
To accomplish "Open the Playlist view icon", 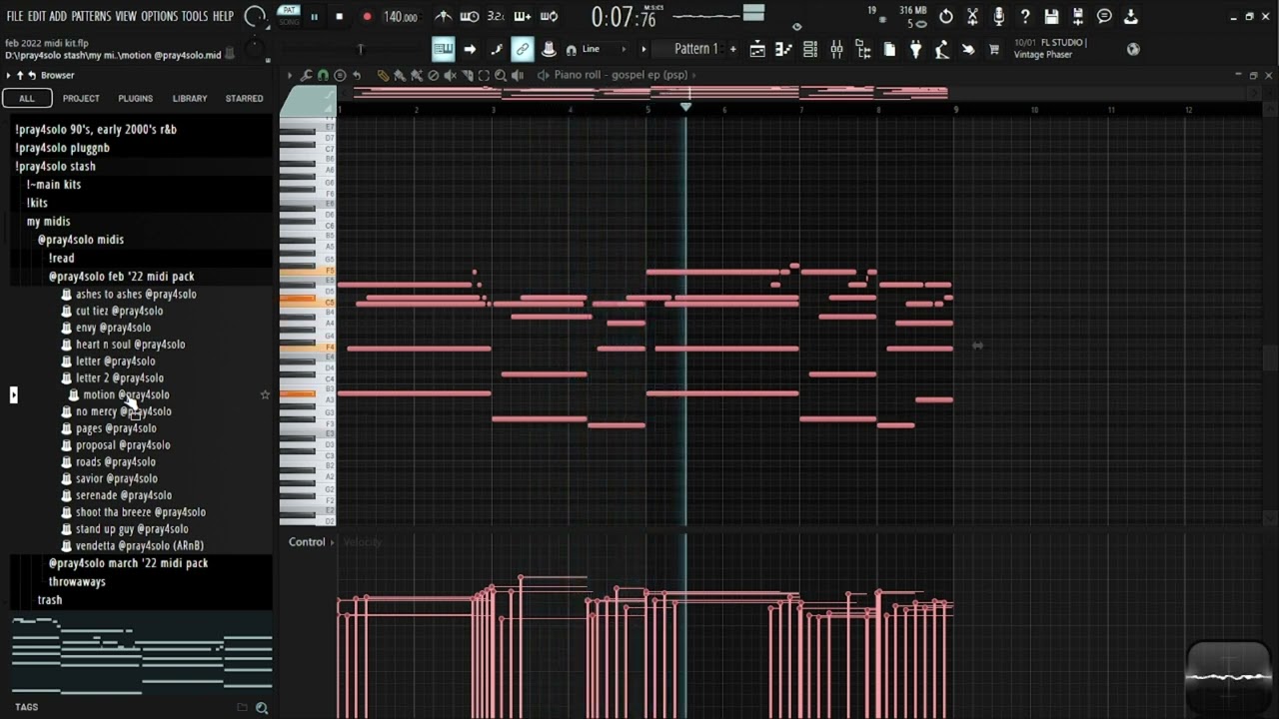I will 757,49.
